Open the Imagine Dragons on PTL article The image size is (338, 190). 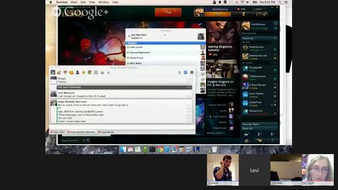[x=223, y=79]
